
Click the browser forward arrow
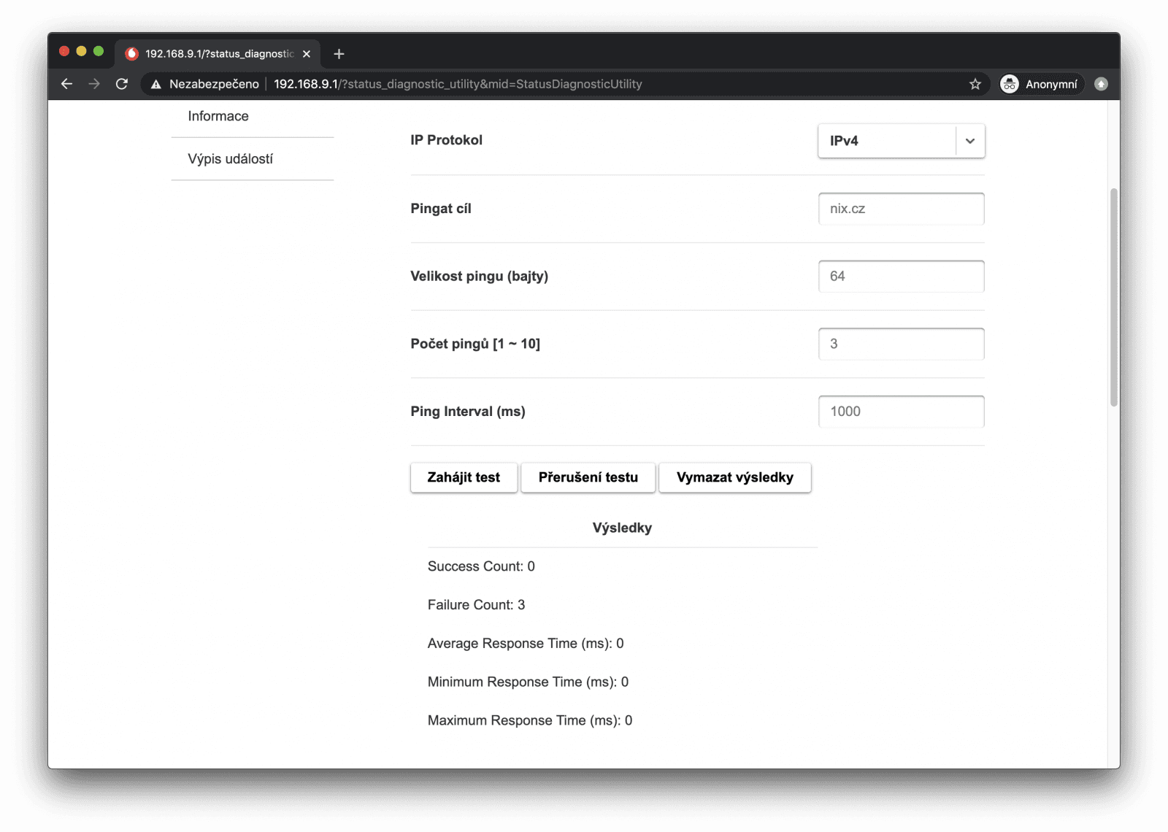(94, 84)
